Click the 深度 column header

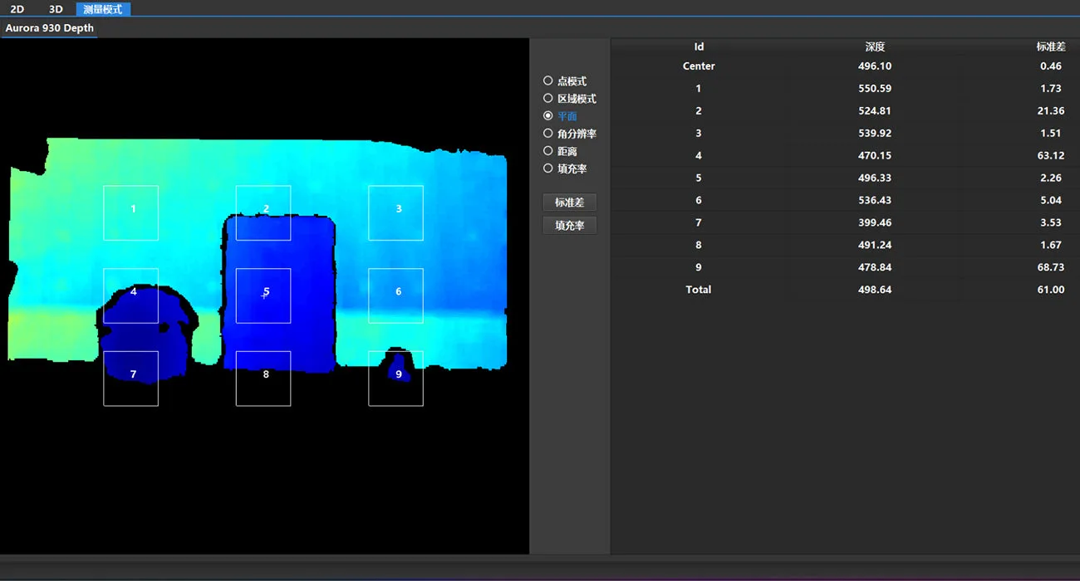875,47
